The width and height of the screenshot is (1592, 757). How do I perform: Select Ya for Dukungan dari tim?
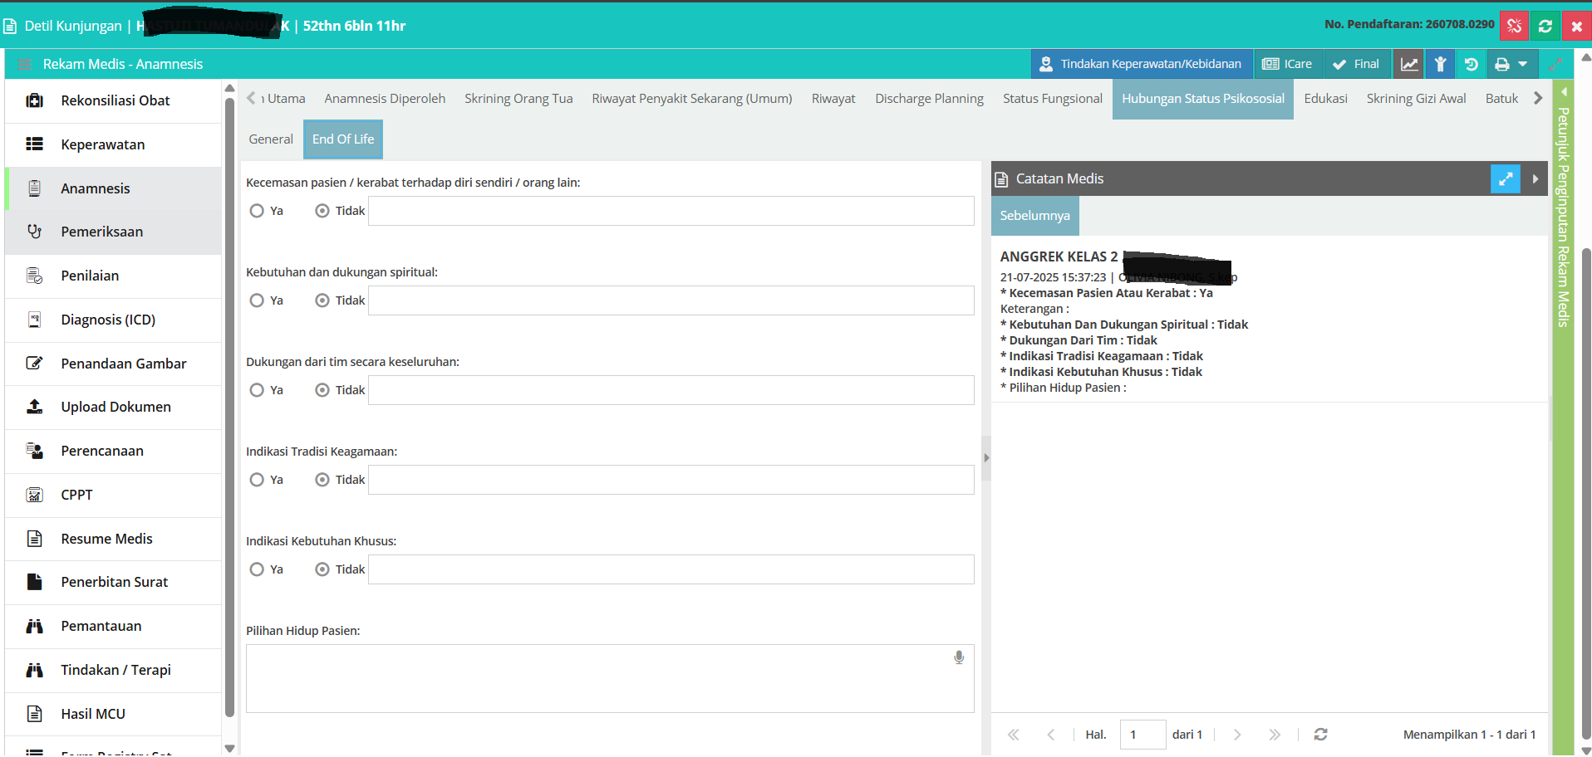(x=257, y=390)
